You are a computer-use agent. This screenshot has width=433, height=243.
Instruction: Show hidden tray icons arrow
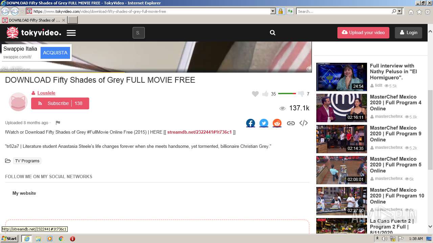point(378,239)
